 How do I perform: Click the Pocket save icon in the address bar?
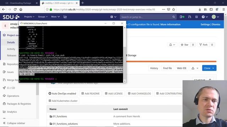pyautogui.click(x=168, y=10)
